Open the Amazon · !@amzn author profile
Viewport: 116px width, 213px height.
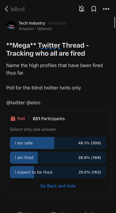click(x=35, y=29)
